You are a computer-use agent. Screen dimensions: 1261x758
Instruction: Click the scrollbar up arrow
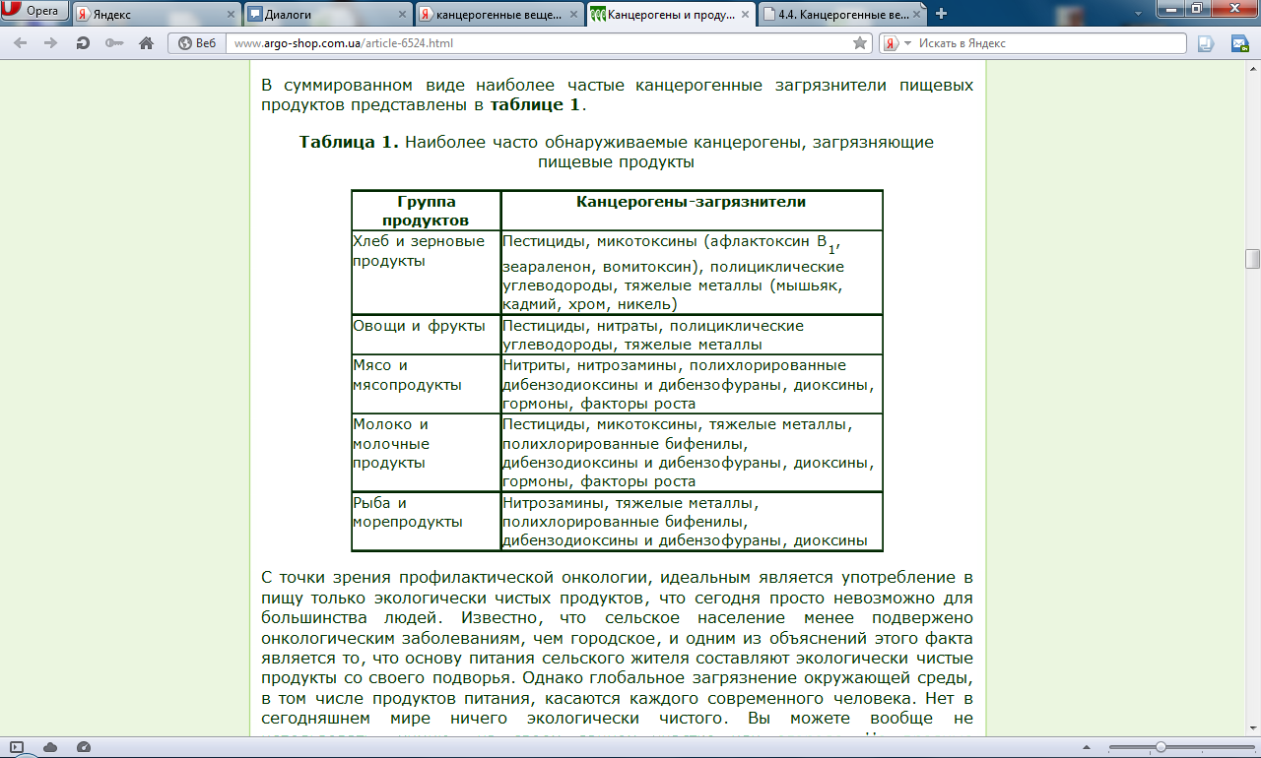point(1252,67)
